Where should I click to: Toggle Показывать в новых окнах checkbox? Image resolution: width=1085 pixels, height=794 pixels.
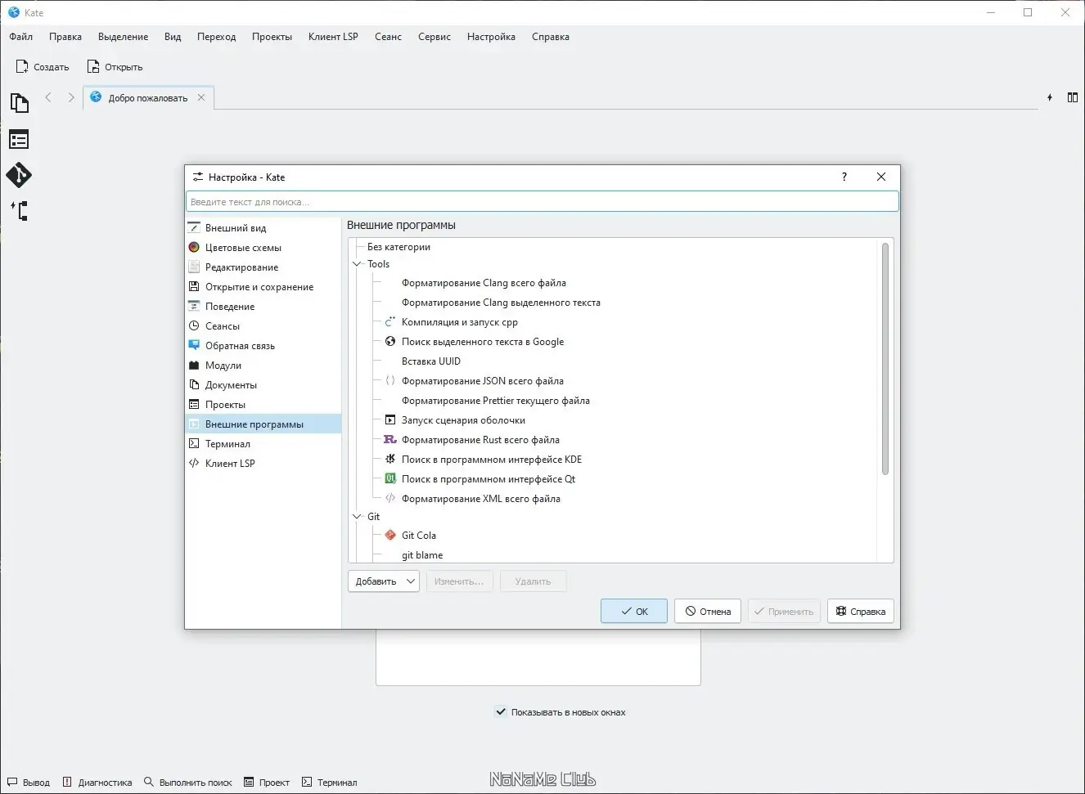(x=501, y=712)
